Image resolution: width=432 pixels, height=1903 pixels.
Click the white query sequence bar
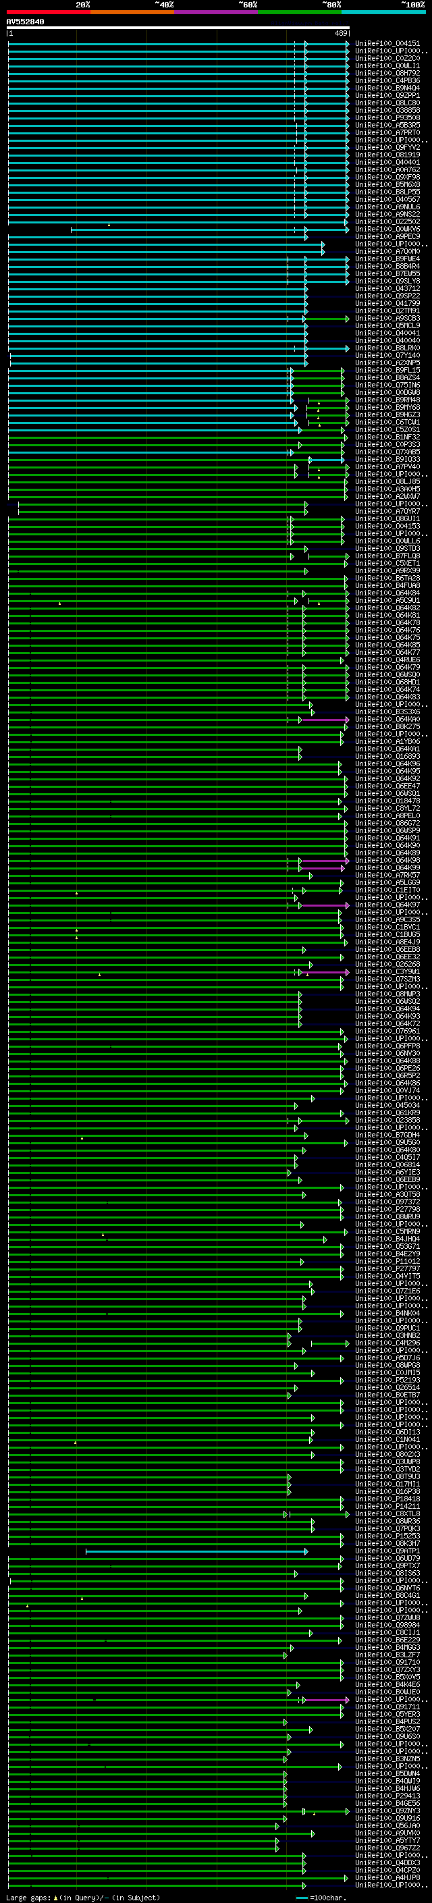(x=178, y=28)
